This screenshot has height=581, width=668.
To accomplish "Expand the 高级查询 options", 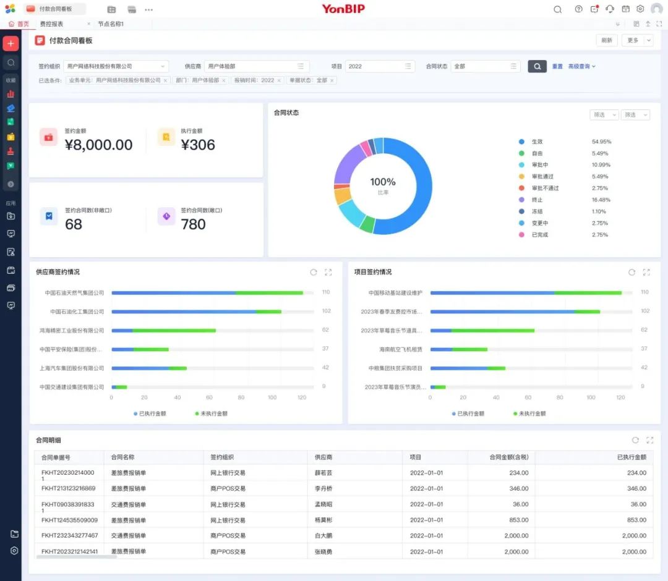I will 581,66.
